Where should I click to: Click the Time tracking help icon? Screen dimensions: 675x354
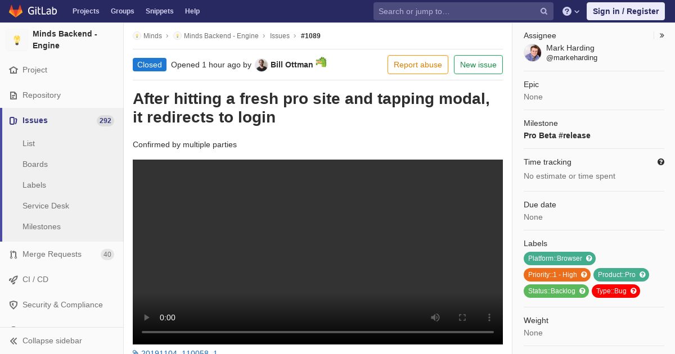click(x=661, y=162)
